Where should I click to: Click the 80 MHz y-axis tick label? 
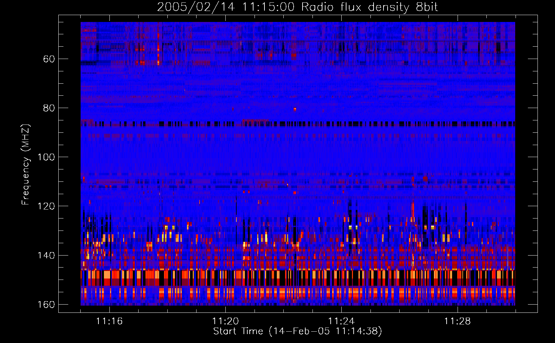(x=49, y=108)
